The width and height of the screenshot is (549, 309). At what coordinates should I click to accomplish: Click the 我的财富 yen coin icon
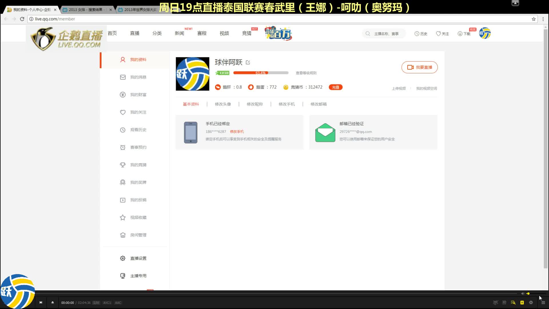tap(123, 95)
